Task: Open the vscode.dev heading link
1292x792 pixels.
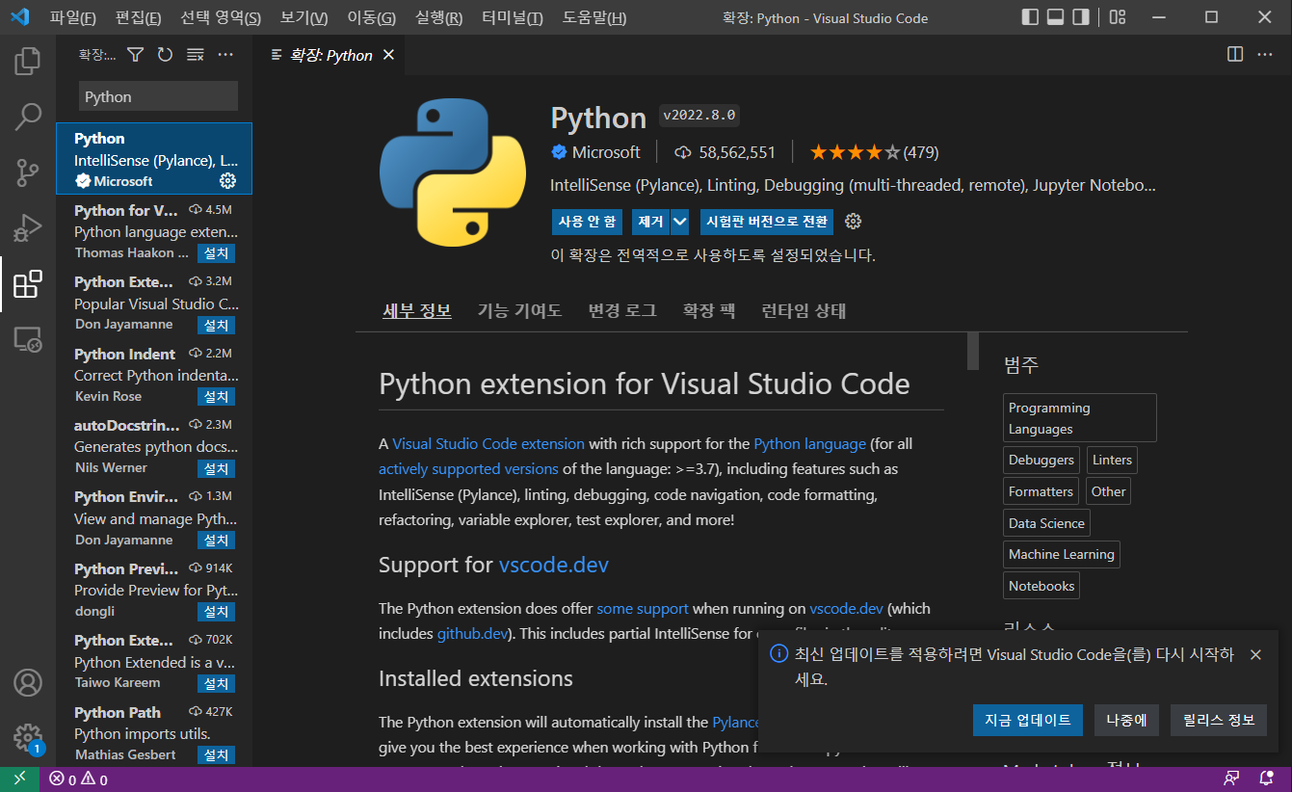Action: point(554,565)
